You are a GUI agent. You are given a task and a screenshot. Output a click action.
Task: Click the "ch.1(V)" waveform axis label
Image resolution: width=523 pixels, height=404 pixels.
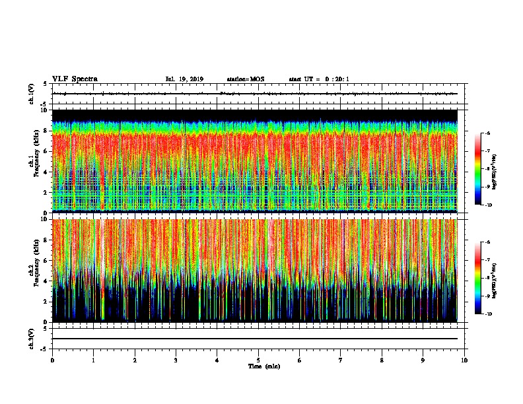32,94
